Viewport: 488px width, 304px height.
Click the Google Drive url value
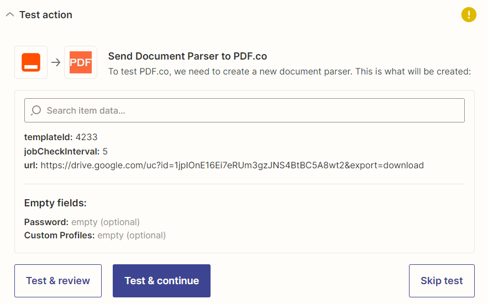click(232, 166)
